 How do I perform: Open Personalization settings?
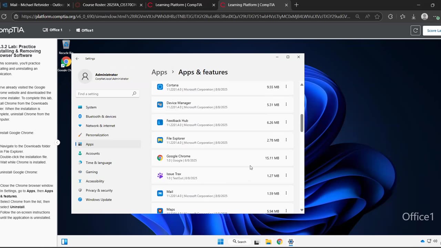(x=108, y=135)
